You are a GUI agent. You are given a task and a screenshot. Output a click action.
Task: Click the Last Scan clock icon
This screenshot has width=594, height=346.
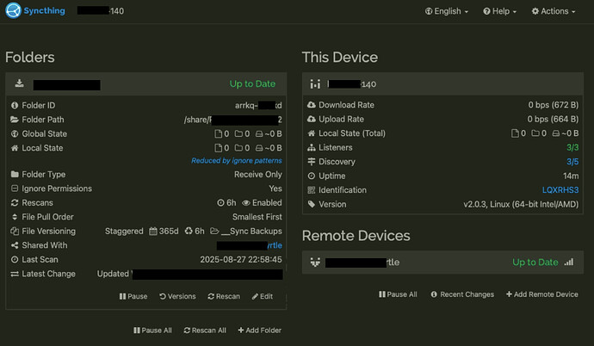pyautogui.click(x=15, y=260)
